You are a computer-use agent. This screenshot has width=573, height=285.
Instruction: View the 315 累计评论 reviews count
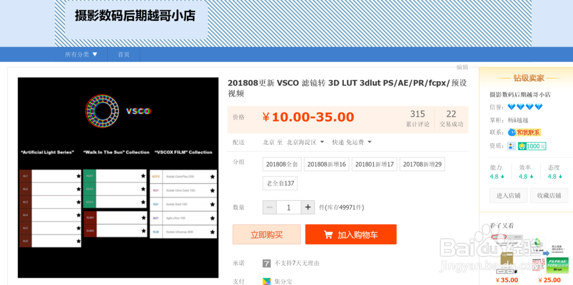click(418, 118)
